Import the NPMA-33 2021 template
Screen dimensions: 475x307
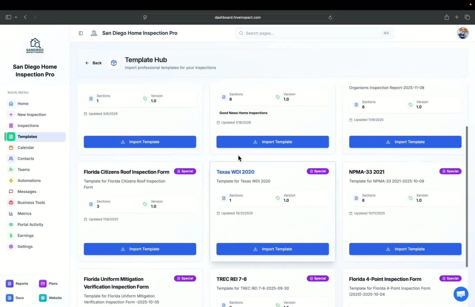coord(405,249)
